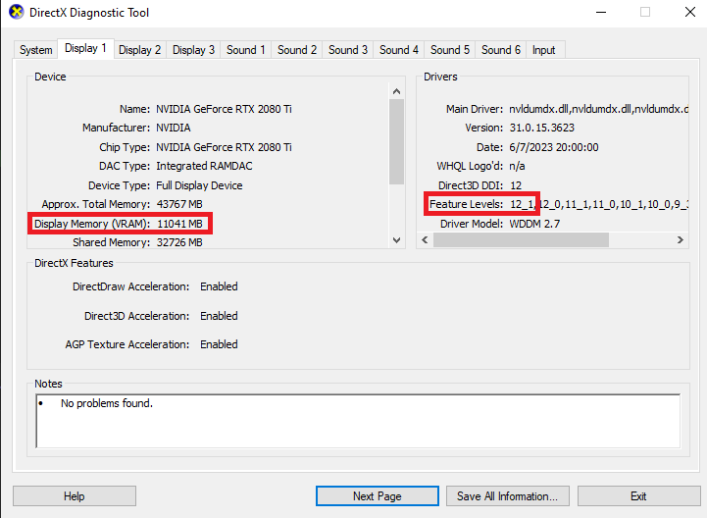
Task: Click Drivers panel scroll right arrow
Action: [681, 240]
